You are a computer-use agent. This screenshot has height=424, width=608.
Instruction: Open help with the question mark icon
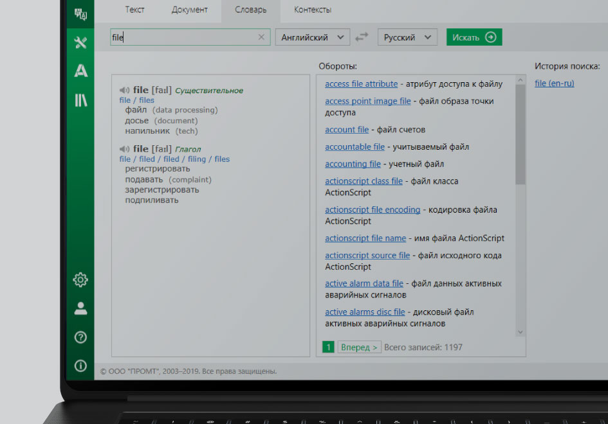[x=80, y=337]
